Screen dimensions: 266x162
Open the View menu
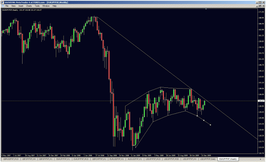point(13,6)
